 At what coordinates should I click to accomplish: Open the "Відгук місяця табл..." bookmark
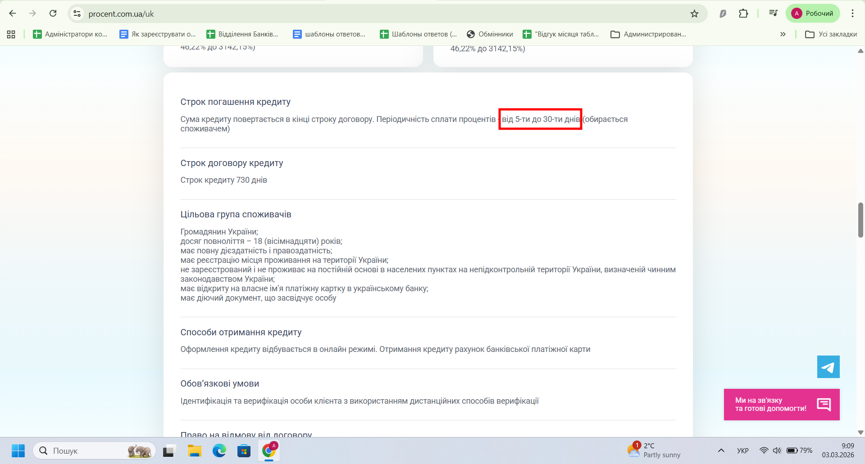[x=561, y=34]
